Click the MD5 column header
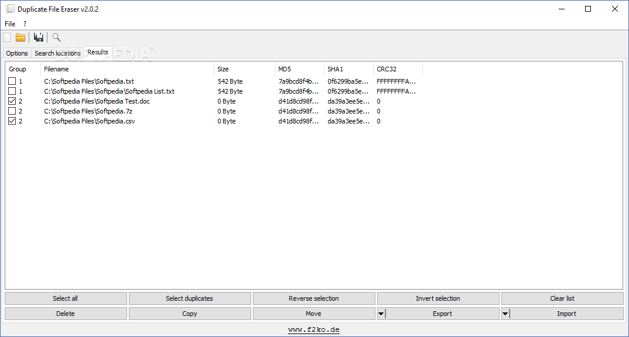 point(299,69)
